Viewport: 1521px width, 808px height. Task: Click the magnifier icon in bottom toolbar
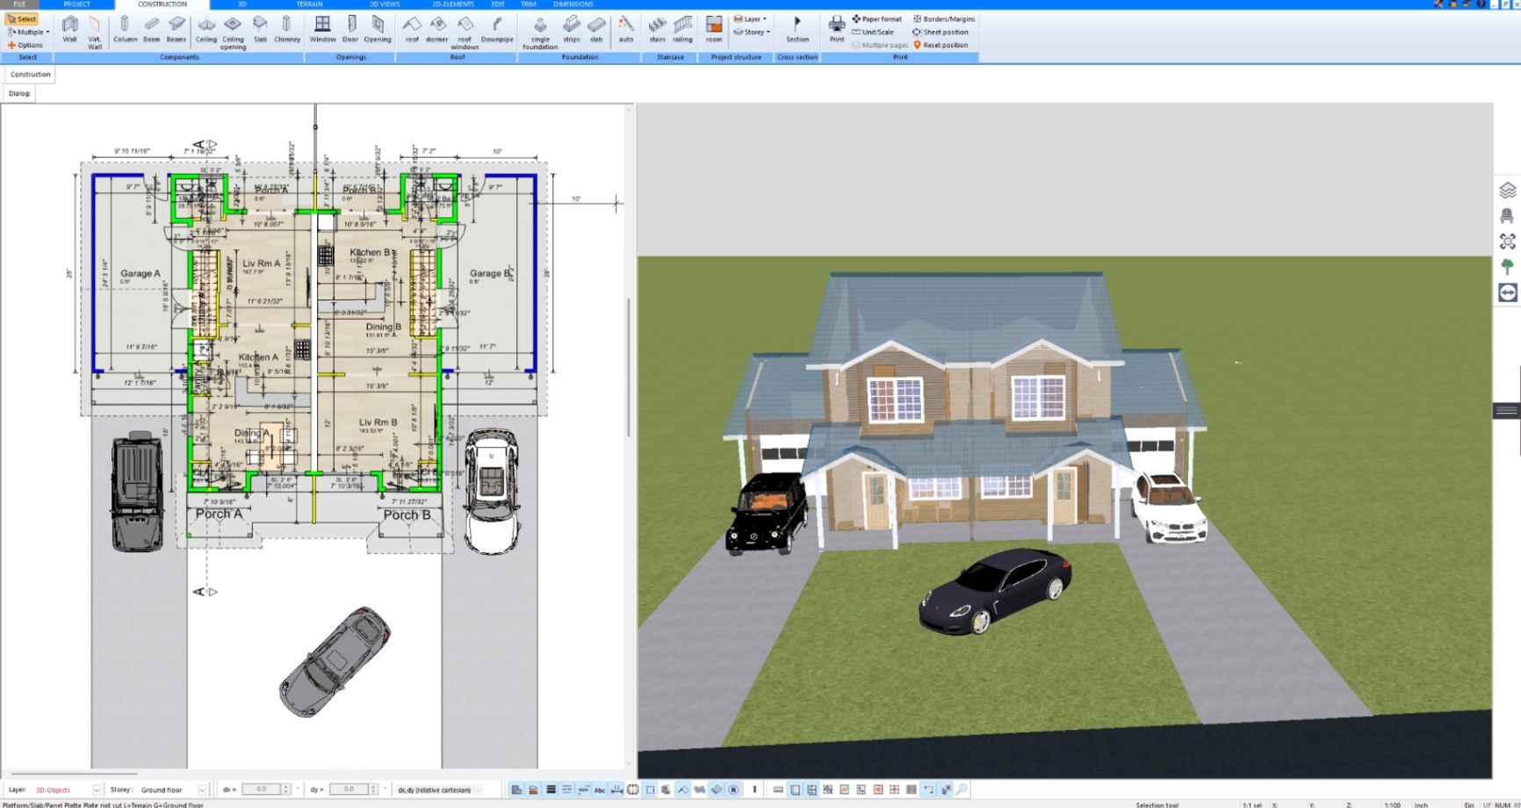pos(962,790)
